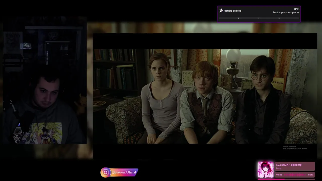Image resolution: width=322 pixels, height=181 pixels.
Task: Click the 0/10 subscriber points counter
Action: (297, 9)
